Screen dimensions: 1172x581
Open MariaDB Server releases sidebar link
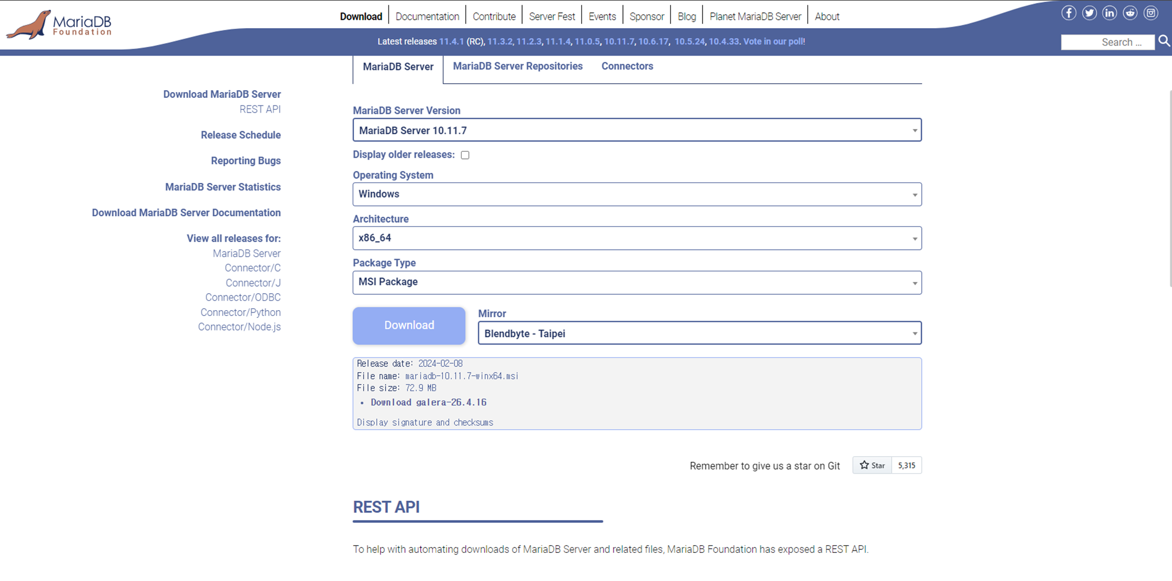(247, 253)
